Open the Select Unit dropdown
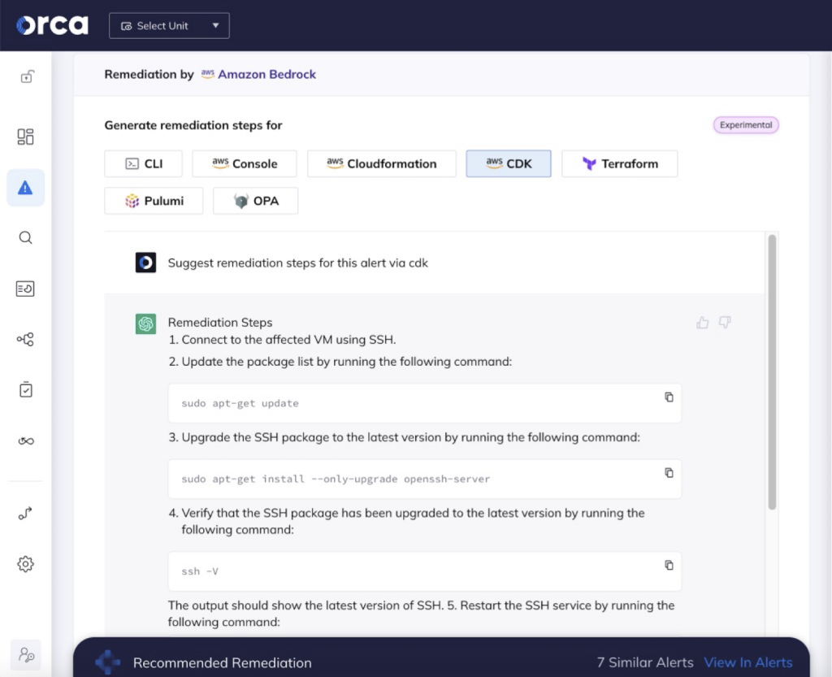The height and width of the screenshot is (677, 832). [168, 25]
